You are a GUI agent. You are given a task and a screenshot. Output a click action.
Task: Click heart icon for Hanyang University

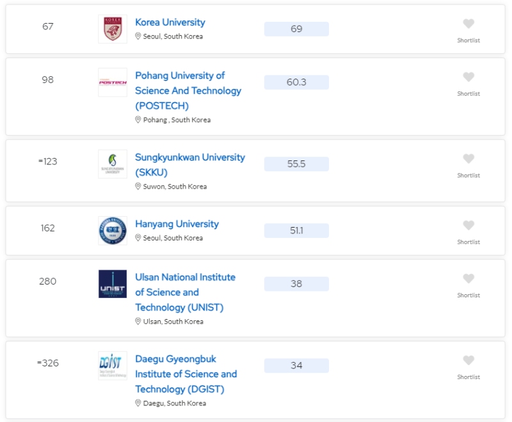[468, 225]
